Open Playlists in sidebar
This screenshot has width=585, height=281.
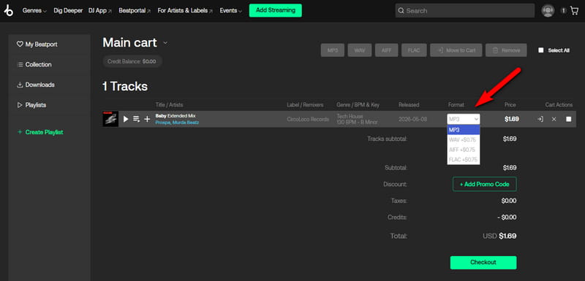[31, 105]
